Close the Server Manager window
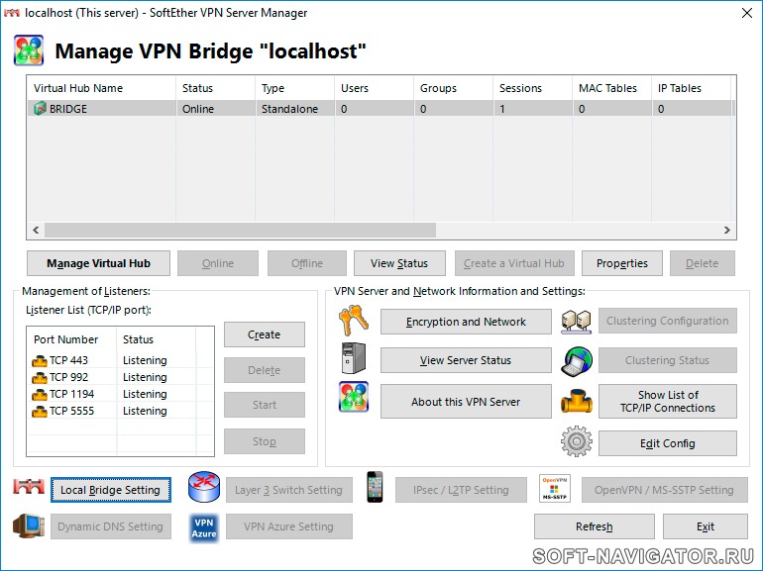The width and height of the screenshot is (763, 571). 747,13
